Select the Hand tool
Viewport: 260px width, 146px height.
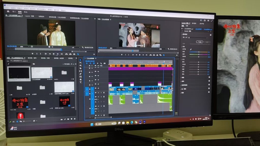(x=80, y=80)
